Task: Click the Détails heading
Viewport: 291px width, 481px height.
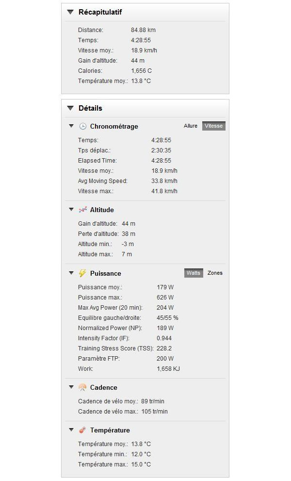Action: [90, 108]
